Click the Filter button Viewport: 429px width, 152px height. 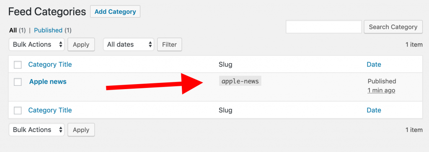click(x=169, y=45)
